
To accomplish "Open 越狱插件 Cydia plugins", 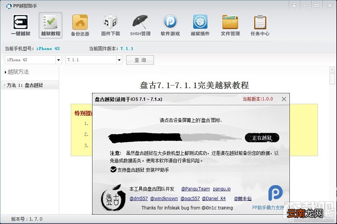I will [x=200, y=25].
